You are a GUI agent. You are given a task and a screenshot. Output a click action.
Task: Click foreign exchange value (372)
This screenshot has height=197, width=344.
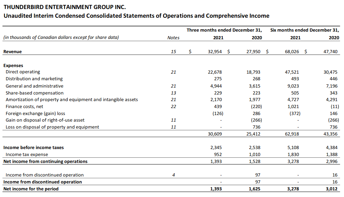pos(295,114)
